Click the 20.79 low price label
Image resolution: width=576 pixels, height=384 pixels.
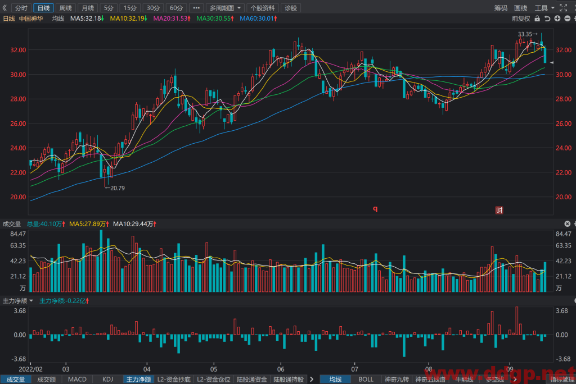[x=115, y=188]
